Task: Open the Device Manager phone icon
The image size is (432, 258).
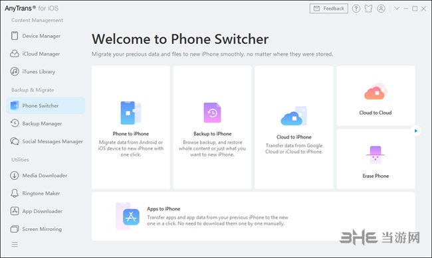Action: (15, 36)
